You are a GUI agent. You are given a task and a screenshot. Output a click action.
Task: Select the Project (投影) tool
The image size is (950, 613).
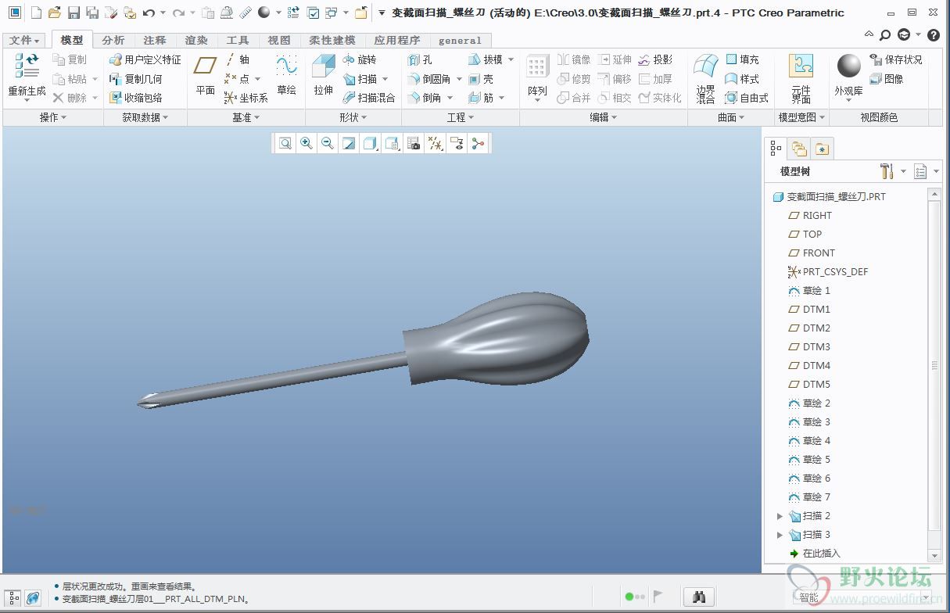(x=655, y=59)
